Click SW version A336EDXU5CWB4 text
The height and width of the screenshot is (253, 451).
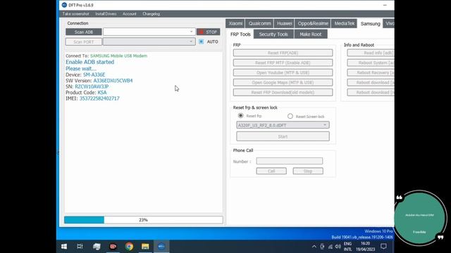point(113,81)
